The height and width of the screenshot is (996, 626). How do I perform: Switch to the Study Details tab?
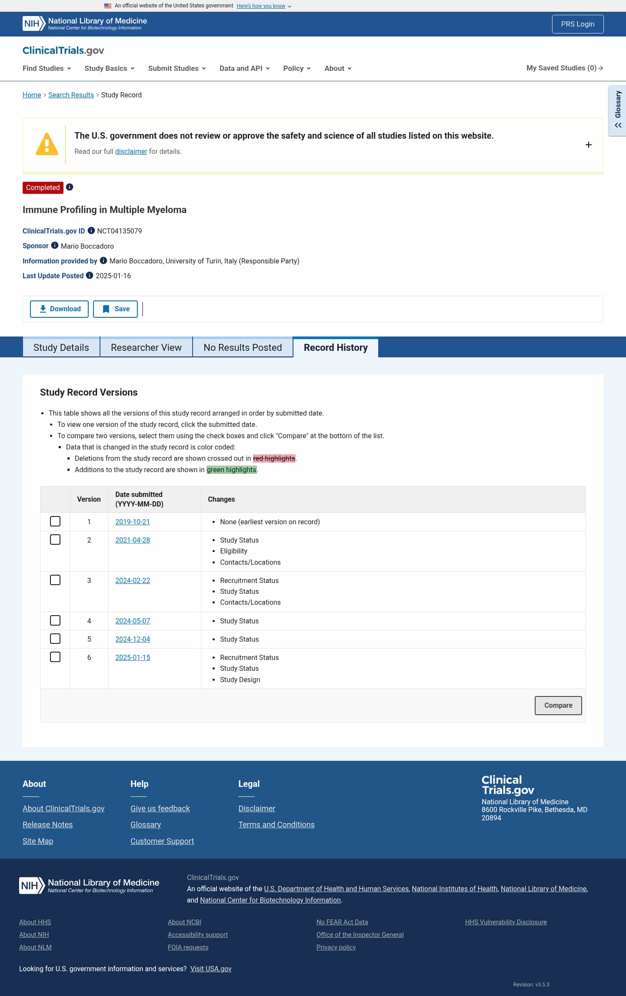[x=61, y=347]
